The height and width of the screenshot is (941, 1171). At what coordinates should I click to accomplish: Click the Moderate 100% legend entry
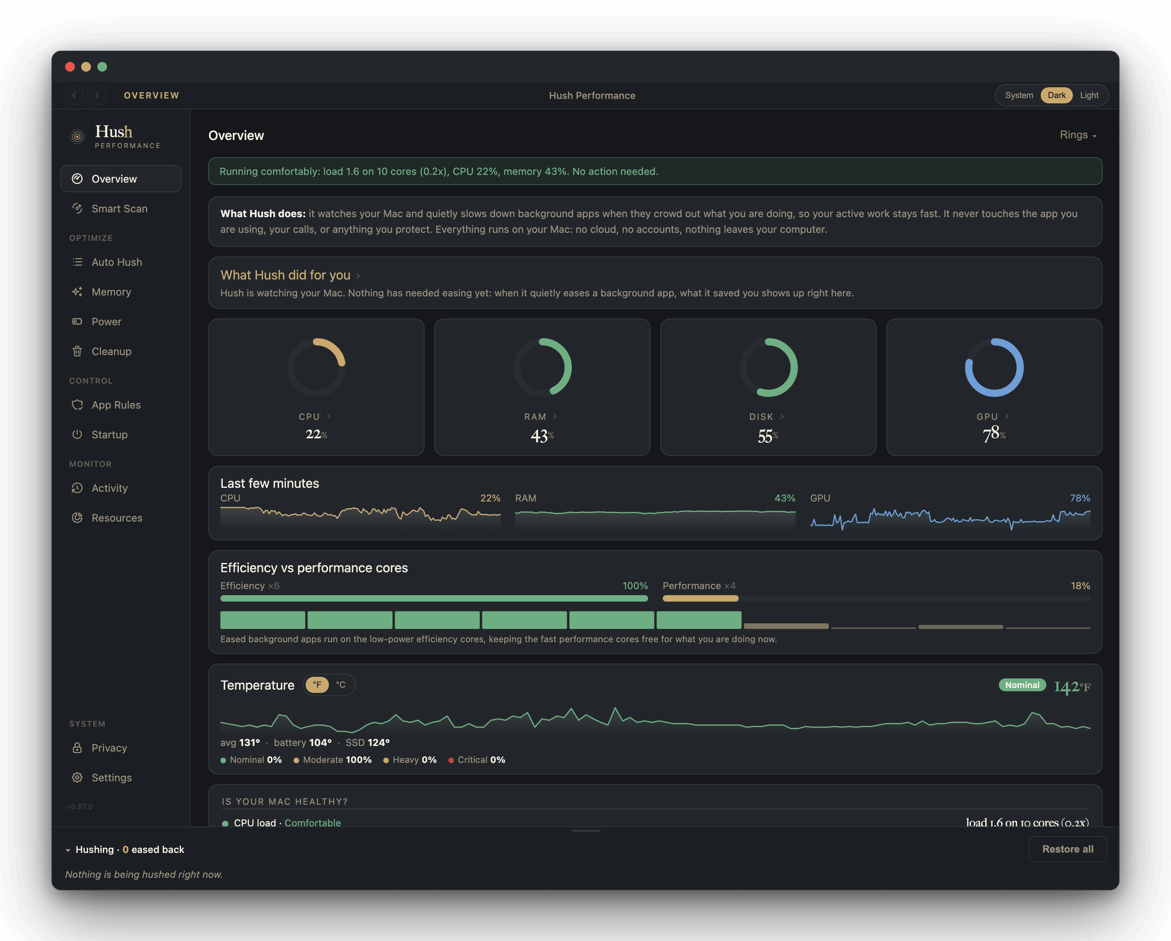(333, 760)
